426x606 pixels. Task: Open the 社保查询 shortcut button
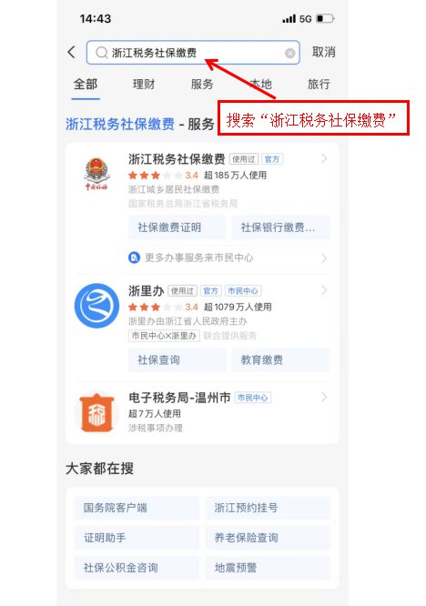point(177,360)
